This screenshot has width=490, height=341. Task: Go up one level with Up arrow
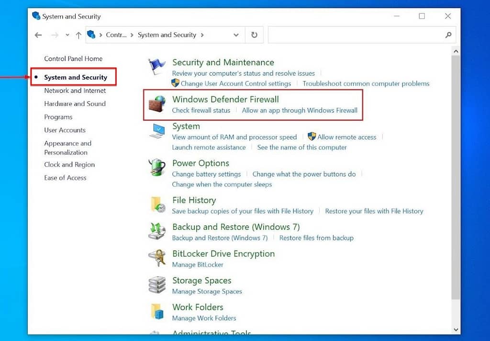pos(78,35)
